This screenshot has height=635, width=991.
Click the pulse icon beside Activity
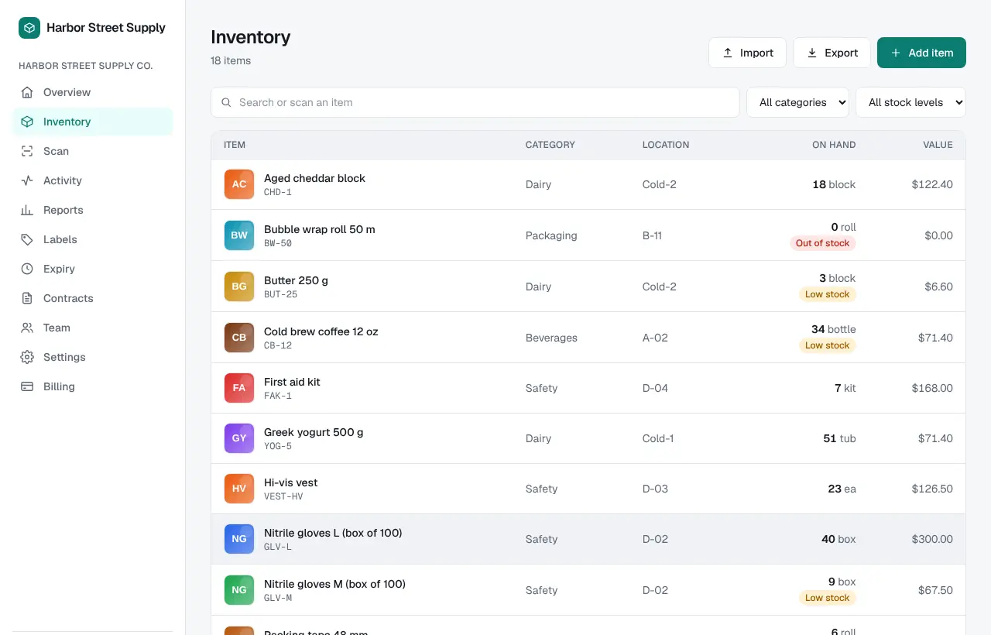[x=27, y=180]
